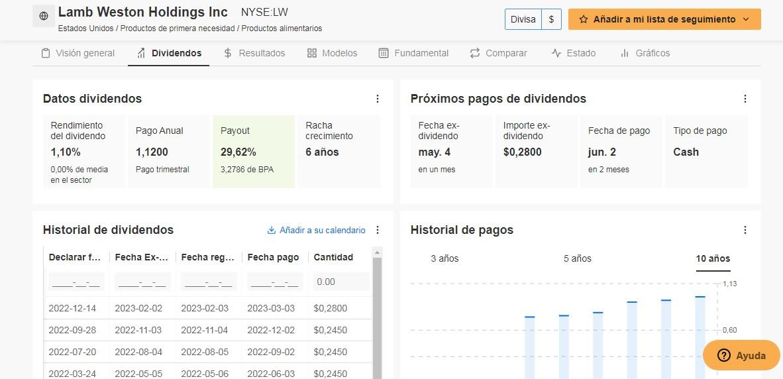Click the globe icon beside Lamb Weston Holdings
Screen dimensions: 783x379
click(44, 16)
